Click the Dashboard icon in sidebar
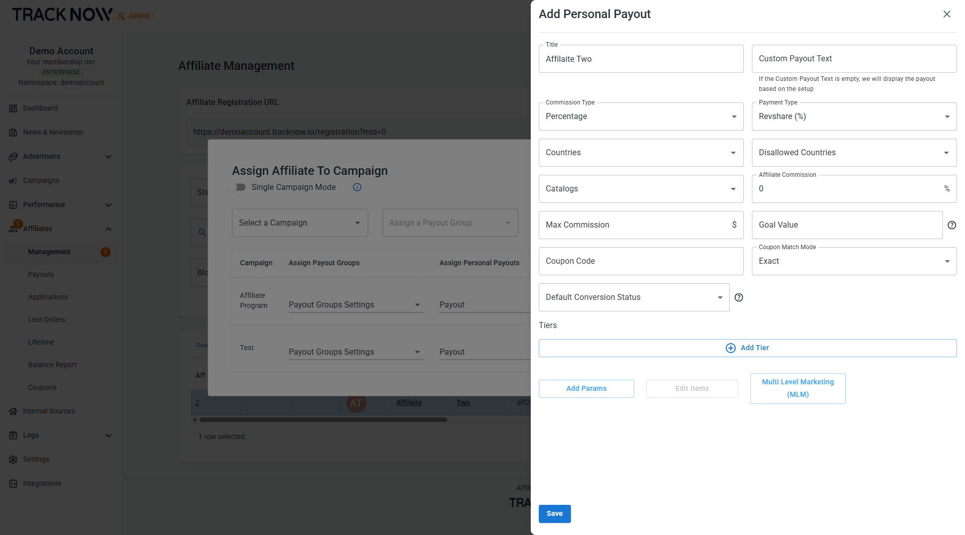 pyautogui.click(x=13, y=109)
